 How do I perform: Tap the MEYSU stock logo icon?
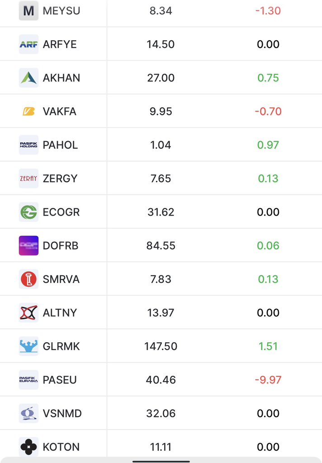point(28,11)
